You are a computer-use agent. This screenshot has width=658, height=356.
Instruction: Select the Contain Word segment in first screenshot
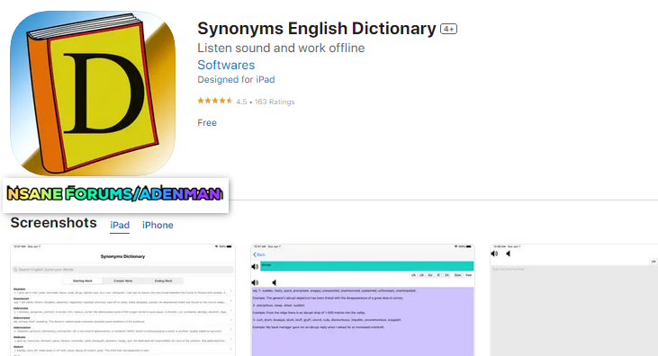tap(122, 281)
